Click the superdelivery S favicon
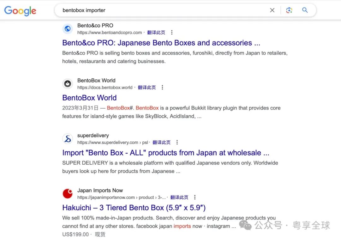This screenshot has height=239, width=341. pyautogui.click(x=68, y=139)
